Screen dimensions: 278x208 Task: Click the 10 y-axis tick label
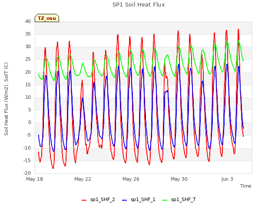coord(28,97)
